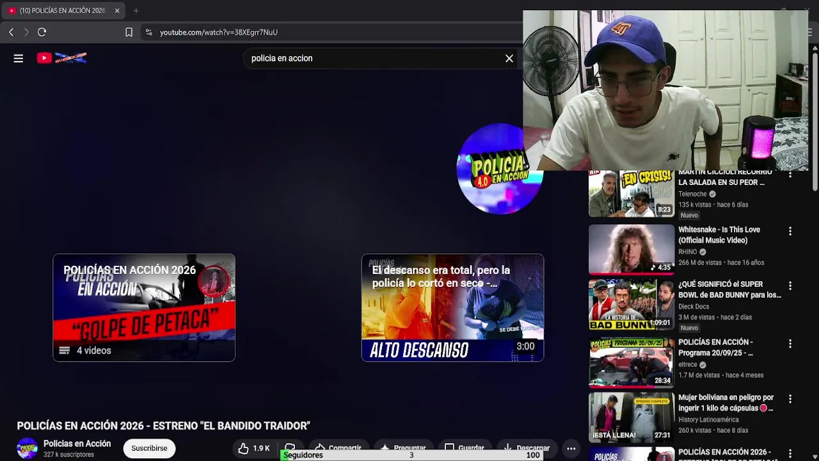Reload the page
Image resolution: width=819 pixels, height=461 pixels.
[x=42, y=32]
